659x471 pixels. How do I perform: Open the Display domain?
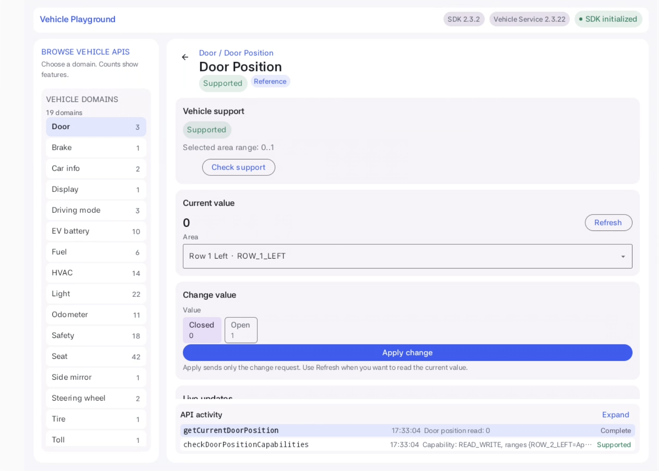[96, 189]
